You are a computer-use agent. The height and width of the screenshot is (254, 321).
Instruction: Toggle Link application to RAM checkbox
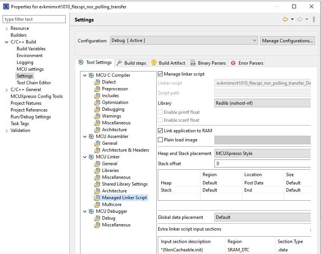tap(160, 131)
